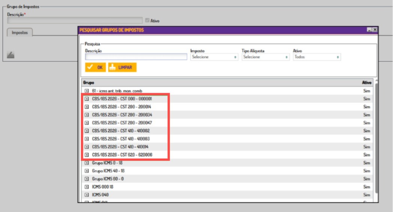Open the Ativo filter dropdown showing Todos

pyautogui.click(x=317, y=57)
